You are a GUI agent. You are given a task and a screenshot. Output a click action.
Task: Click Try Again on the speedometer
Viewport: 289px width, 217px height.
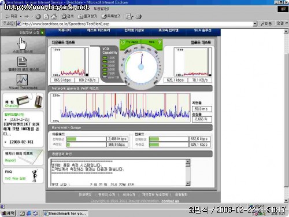coord(130,42)
